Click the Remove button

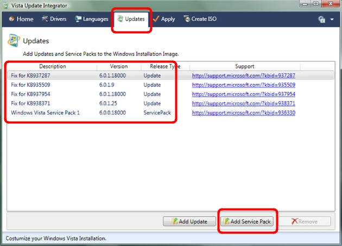point(305,222)
